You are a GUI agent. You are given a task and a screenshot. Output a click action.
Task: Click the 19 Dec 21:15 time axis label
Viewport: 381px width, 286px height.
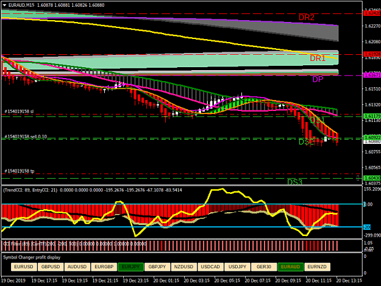(x=105, y=281)
